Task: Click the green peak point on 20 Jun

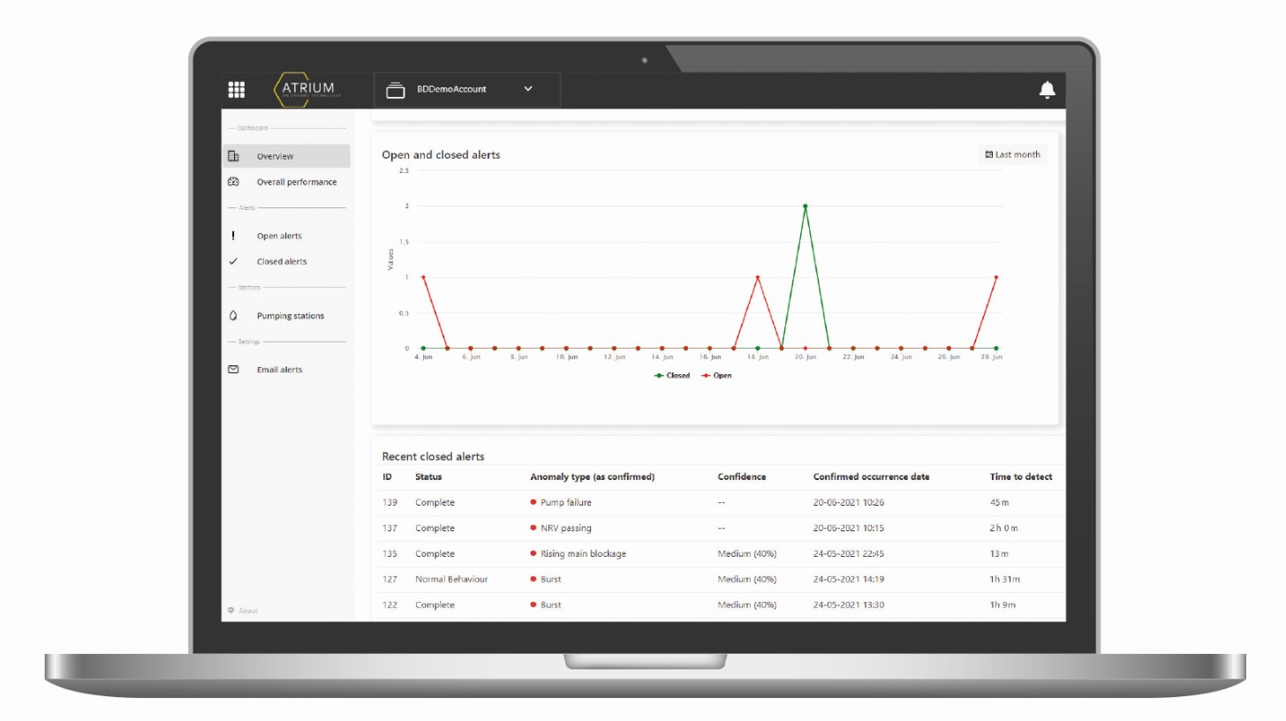Action: tap(805, 207)
